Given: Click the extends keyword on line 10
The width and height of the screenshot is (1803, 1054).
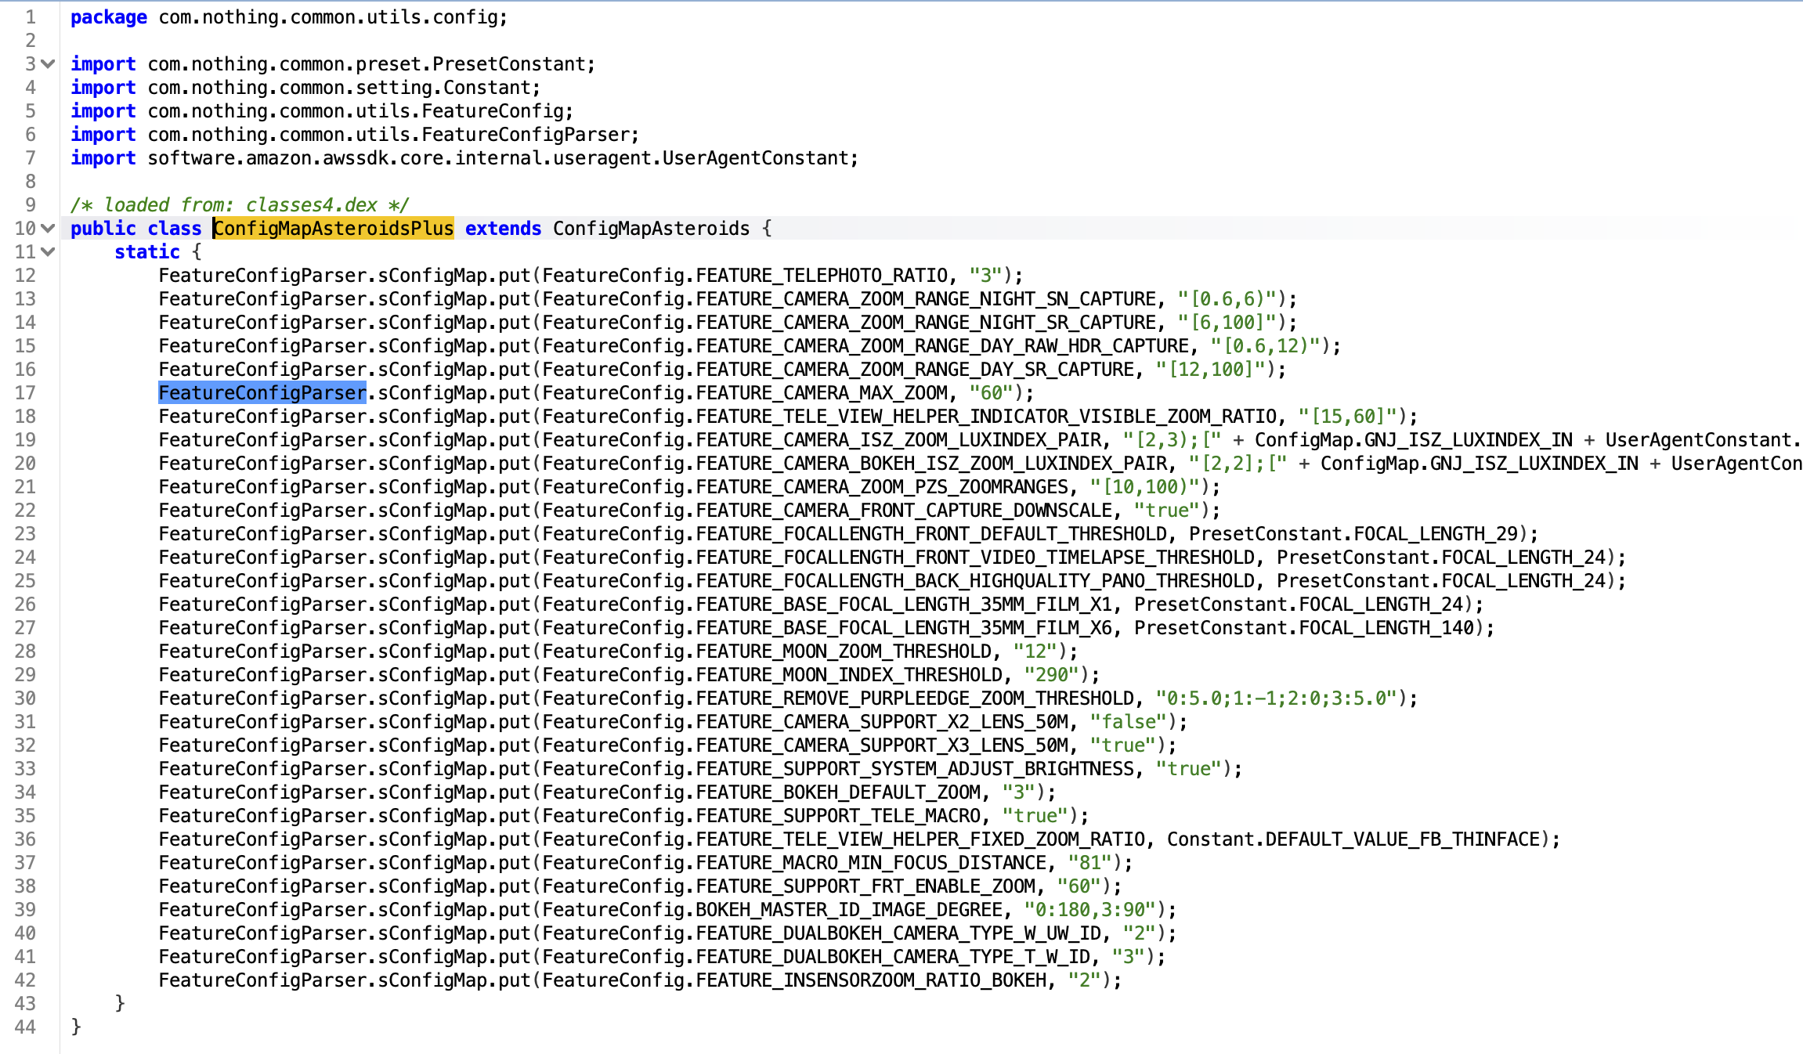Looking at the screenshot, I should coord(502,228).
